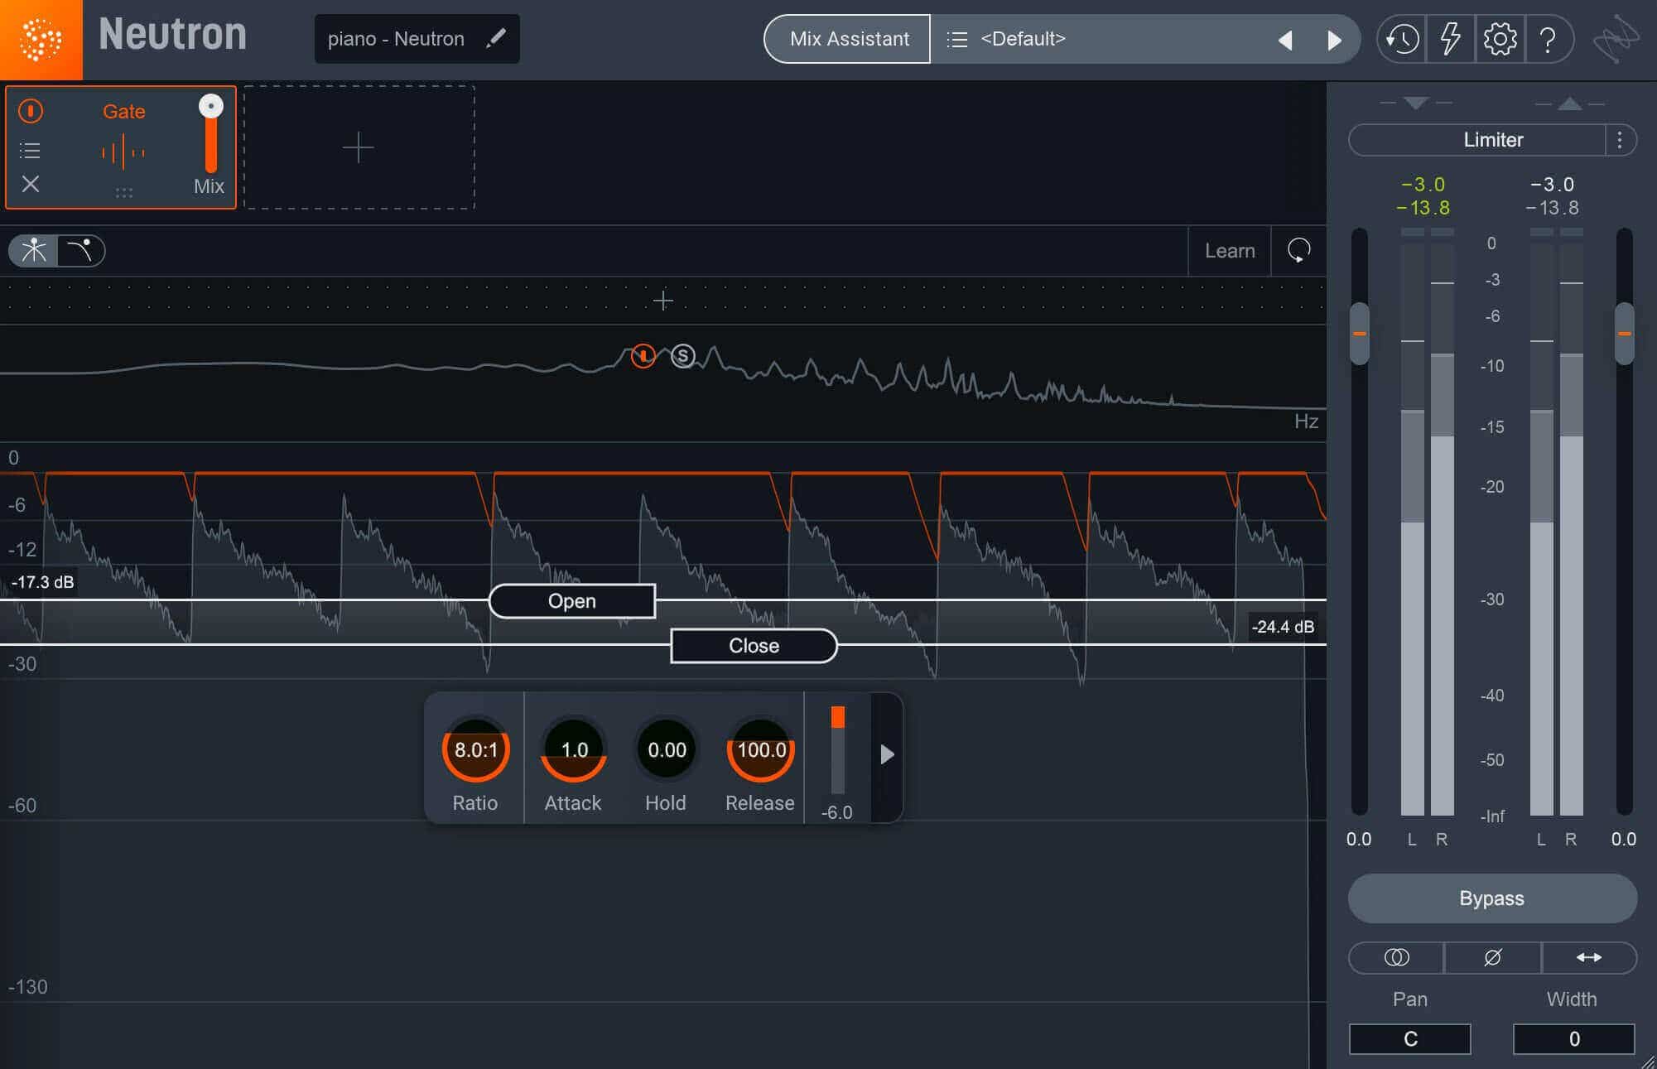The height and width of the screenshot is (1069, 1657).
Task: Adjust the band gain meter -6.0
Action: 837,750
